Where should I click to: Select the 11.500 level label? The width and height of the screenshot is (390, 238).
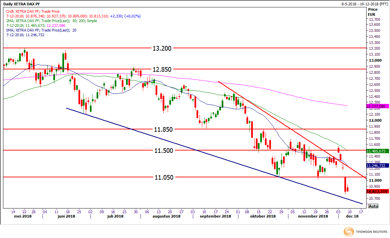coord(163,151)
